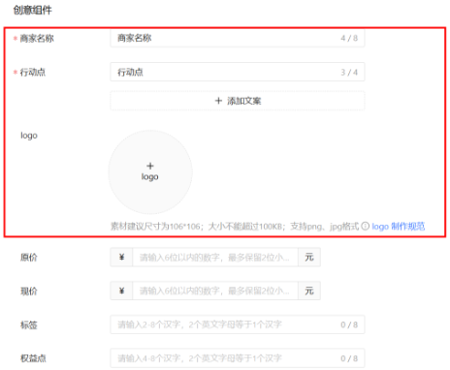Click the 行动点 field label
The image size is (450, 370).
click(33, 72)
